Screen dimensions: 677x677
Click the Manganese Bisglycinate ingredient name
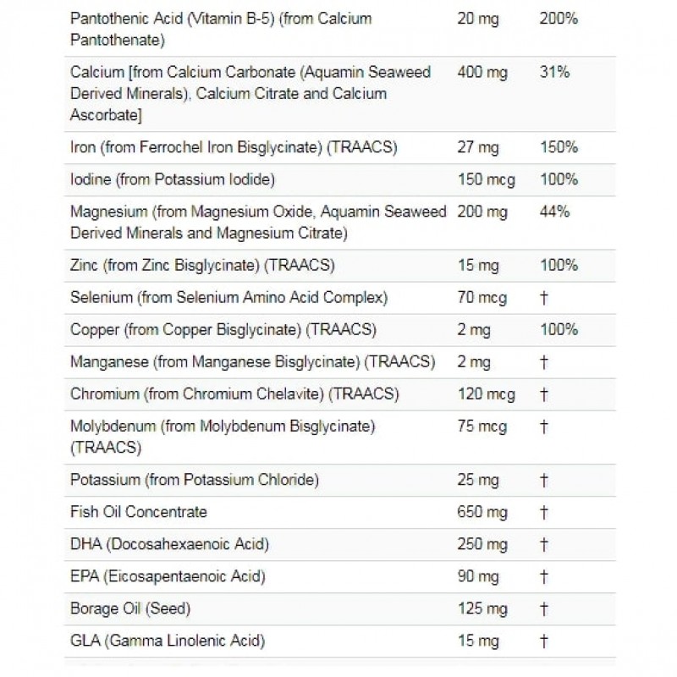253,362
